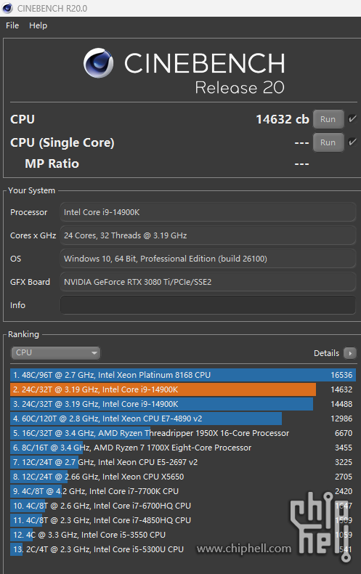
Task: Toggle the CPU test checkbox
Action: 352,119
